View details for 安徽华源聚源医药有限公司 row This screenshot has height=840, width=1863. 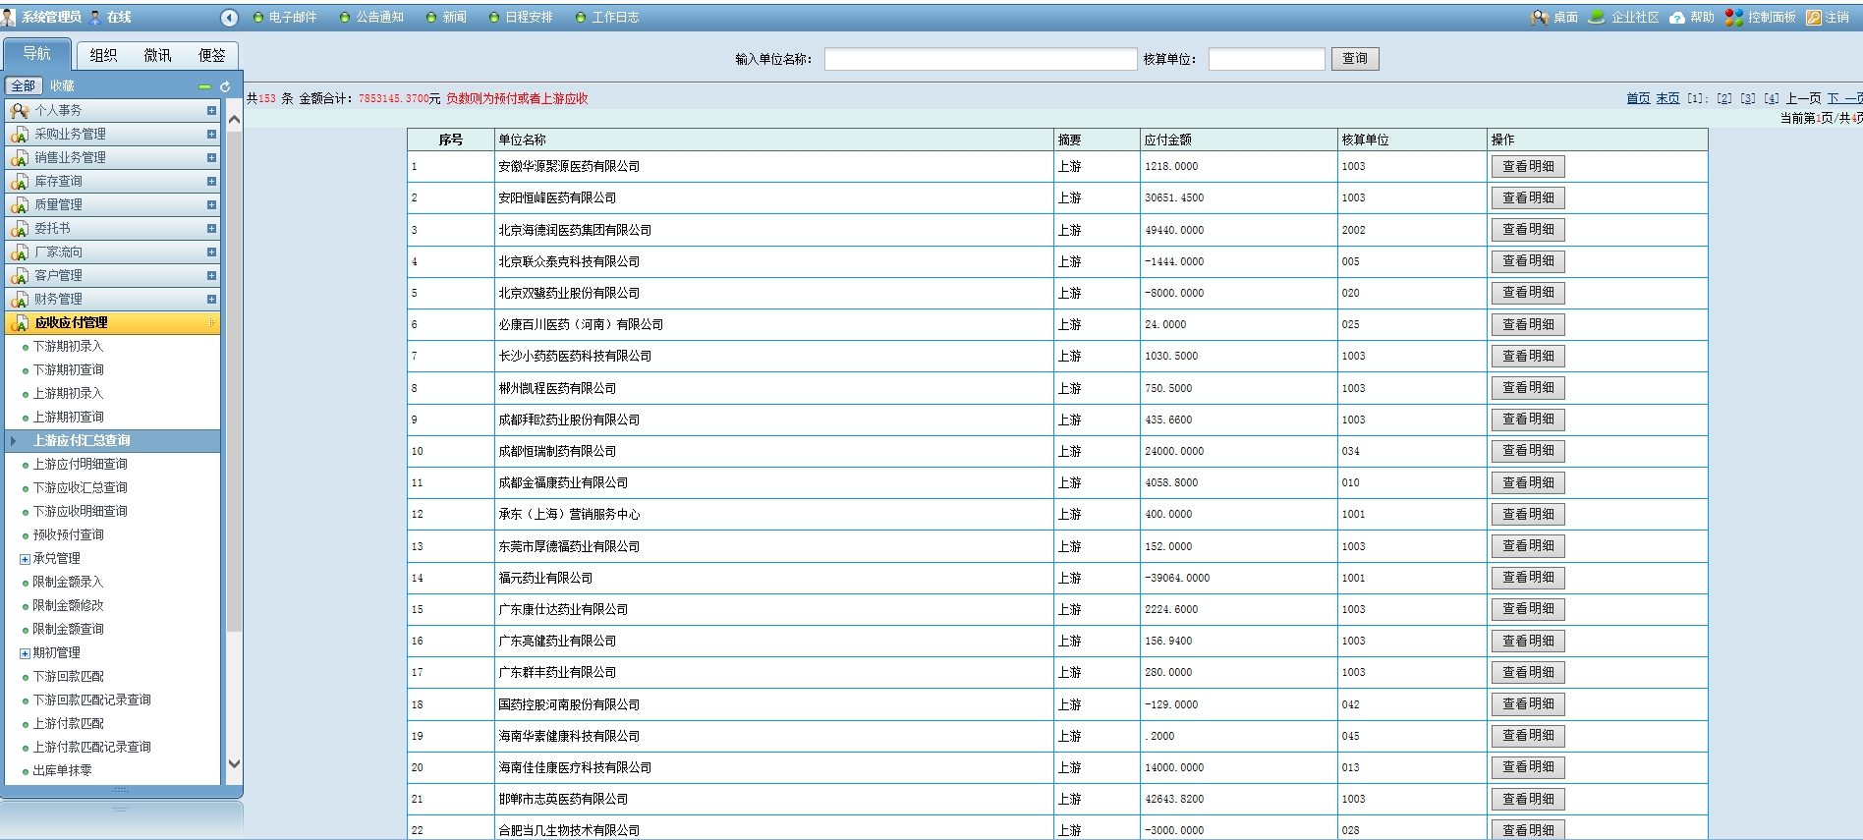1527,167
